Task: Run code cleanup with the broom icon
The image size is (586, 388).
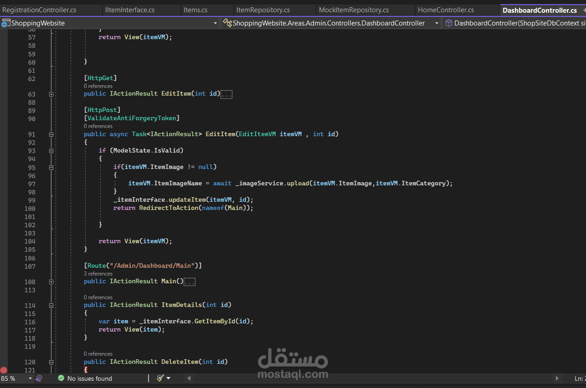Action: (x=160, y=378)
